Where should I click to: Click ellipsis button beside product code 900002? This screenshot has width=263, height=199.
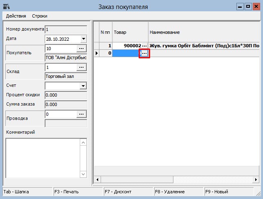pos(144,46)
